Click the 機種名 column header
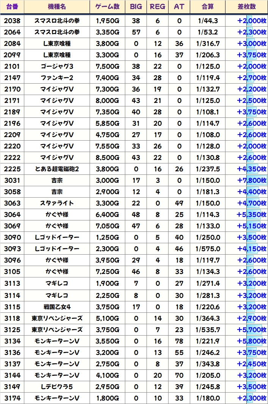268x404 pixels. [x=57, y=7]
